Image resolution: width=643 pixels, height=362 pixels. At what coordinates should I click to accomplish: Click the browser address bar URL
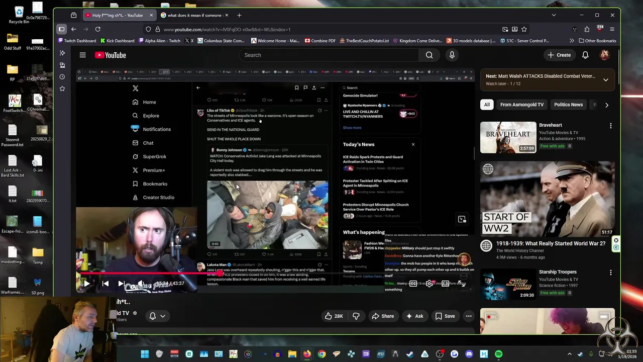click(x=227, y=29)
